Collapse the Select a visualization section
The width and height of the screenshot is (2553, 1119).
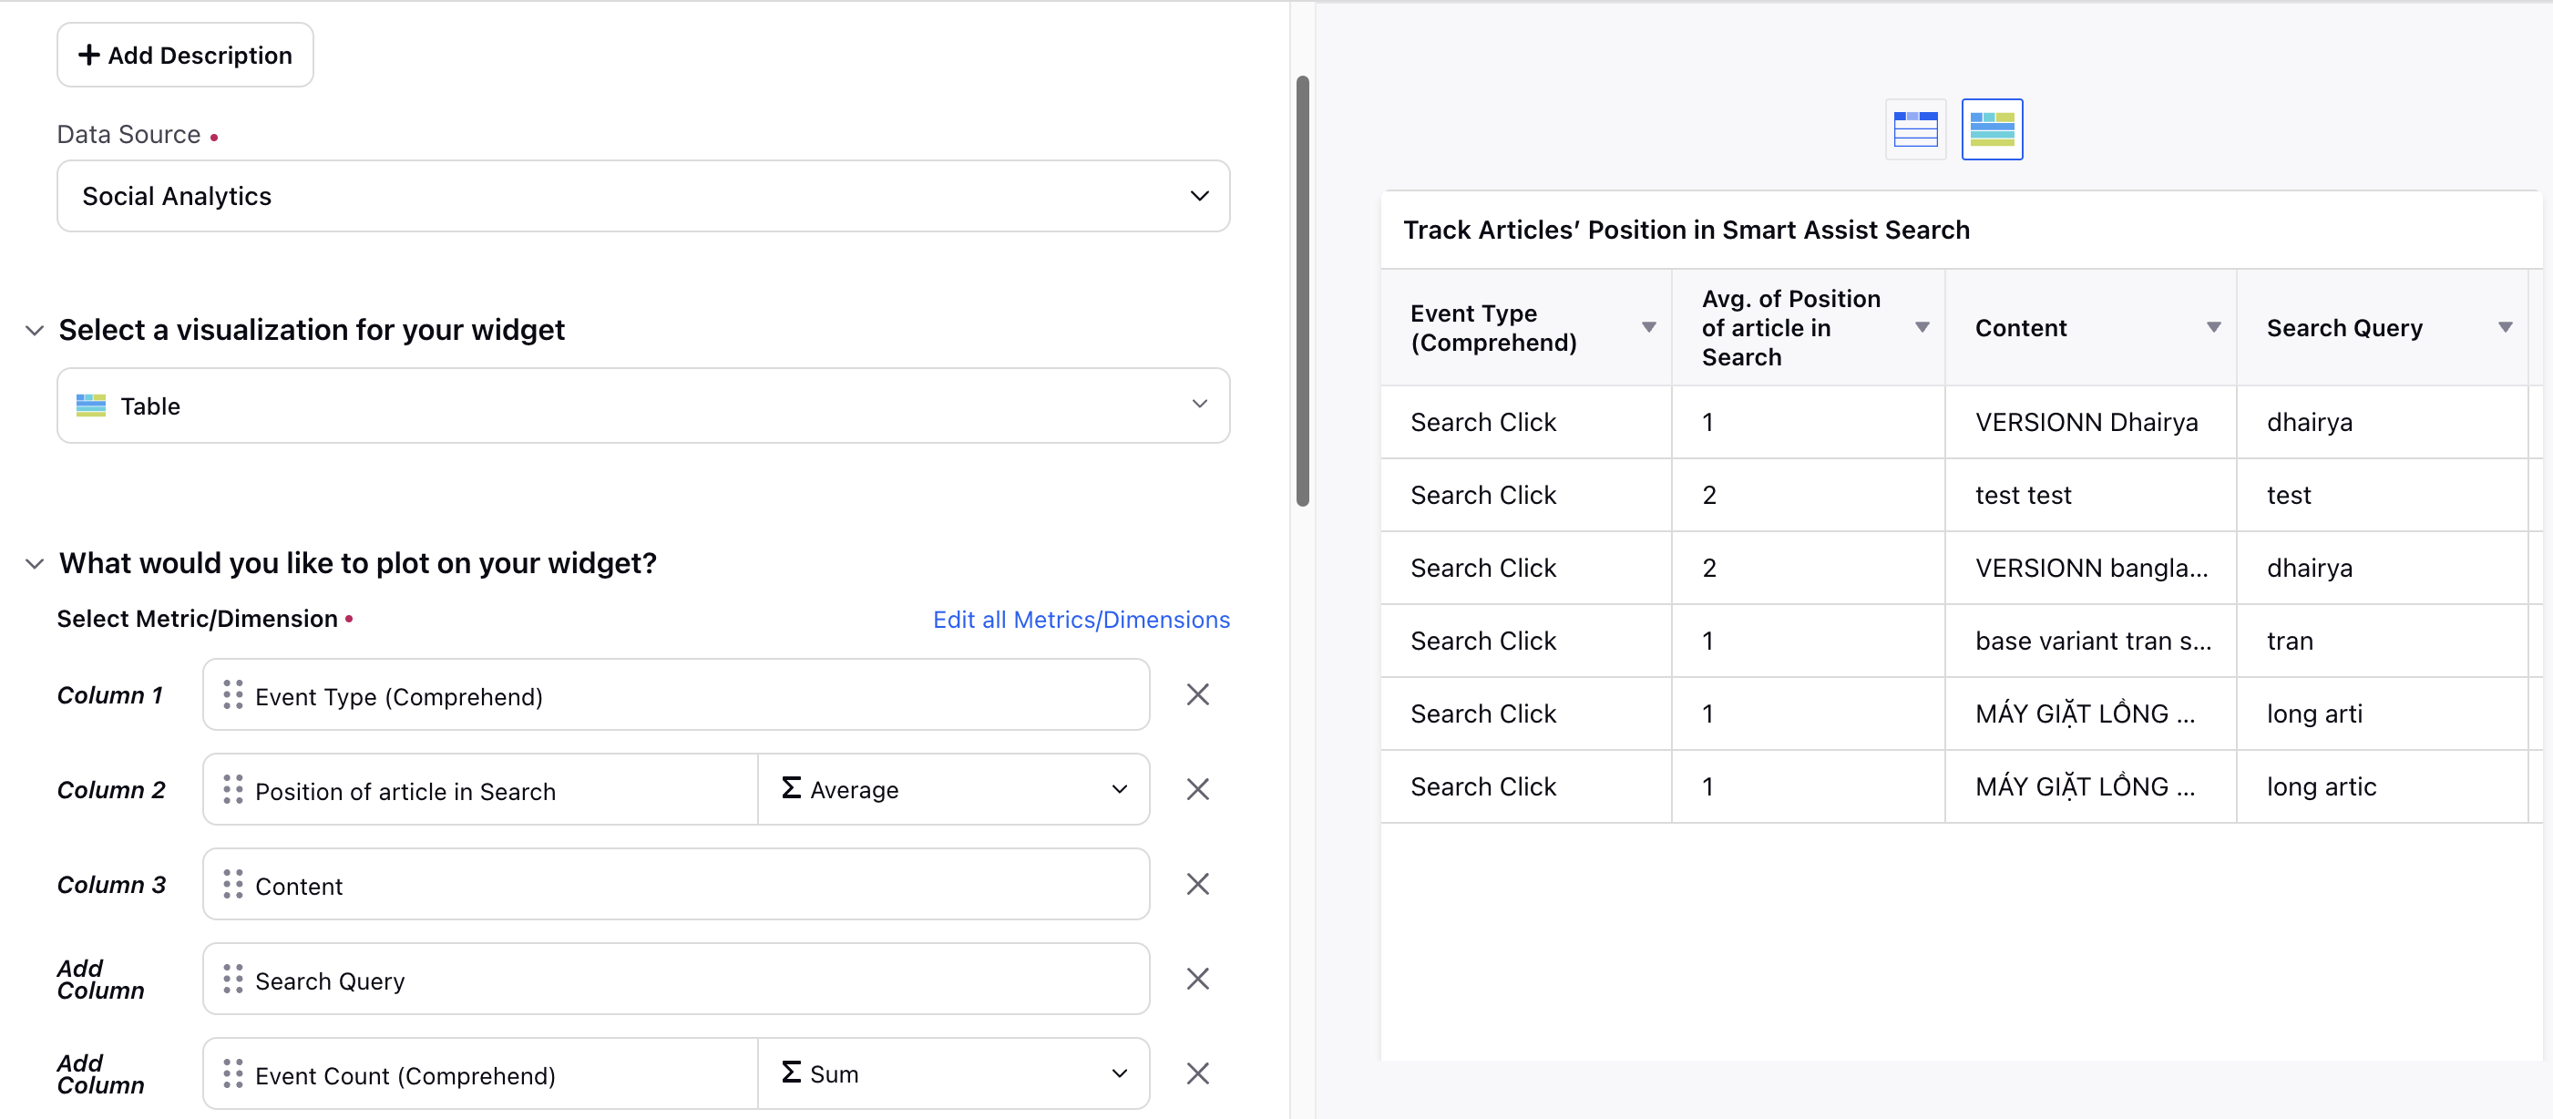tap(35, 330)
